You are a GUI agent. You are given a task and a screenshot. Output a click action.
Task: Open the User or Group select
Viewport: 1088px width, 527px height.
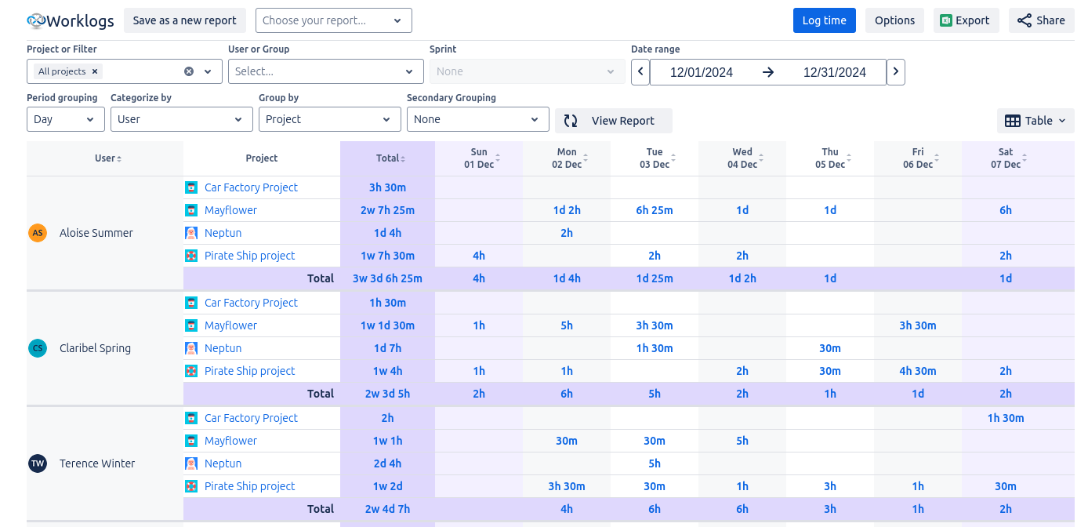pos(326,71)
